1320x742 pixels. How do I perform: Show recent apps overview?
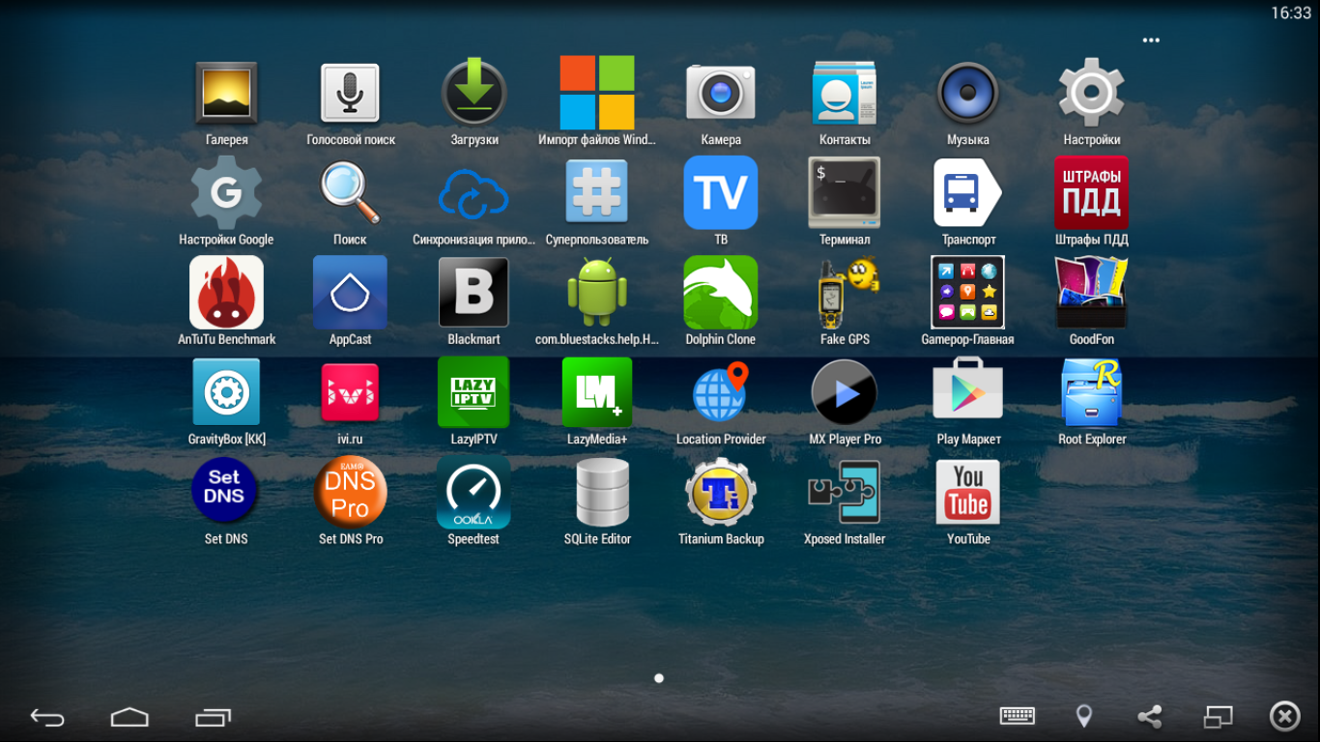click(x=213, y=717)
